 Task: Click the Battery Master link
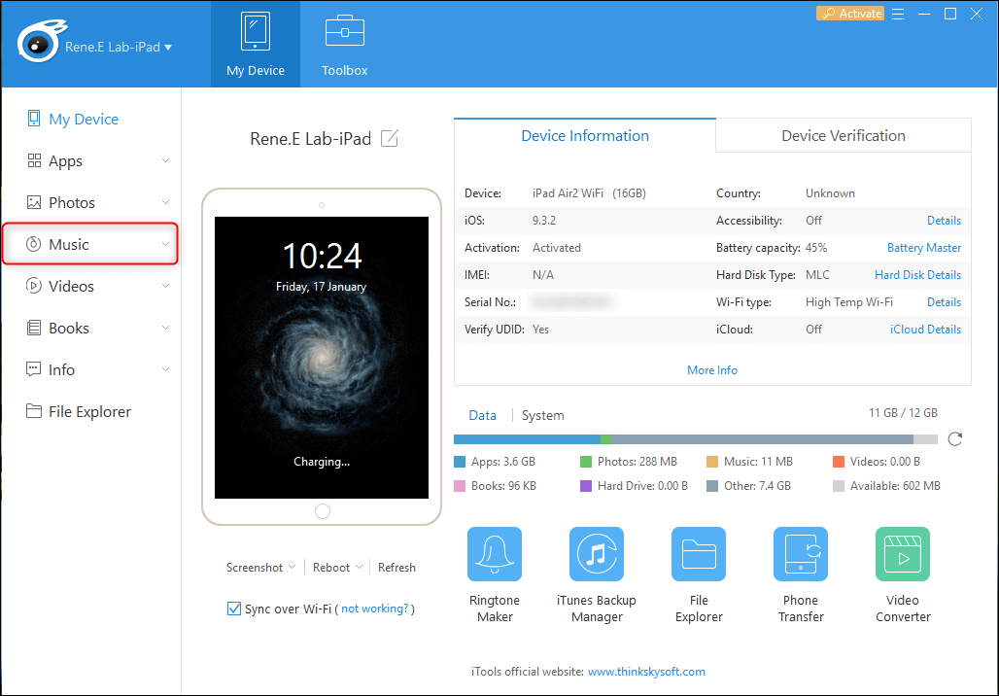[923, 248]
